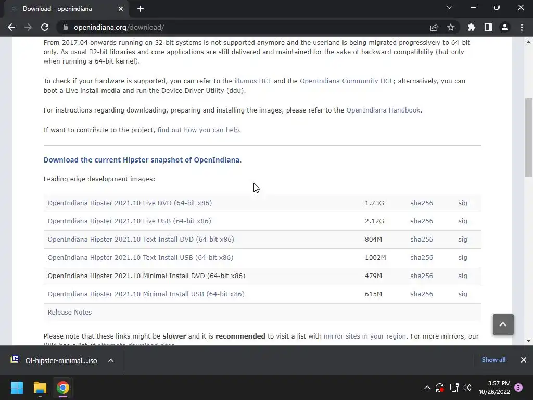Download Text Install USB image

coord(141,257)
